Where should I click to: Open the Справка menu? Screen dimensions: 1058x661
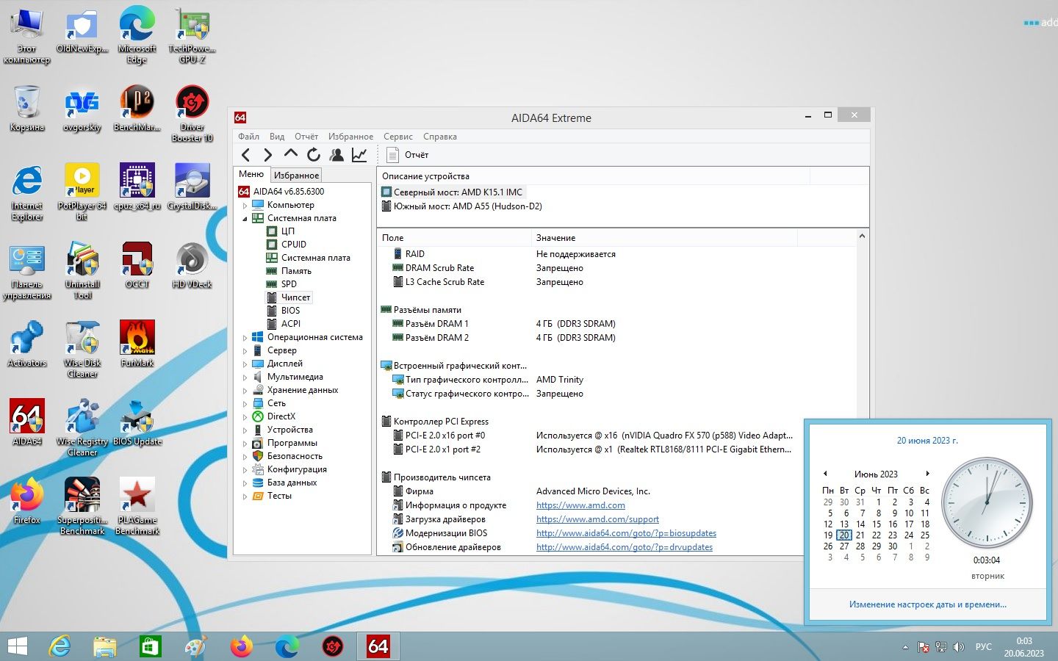[439, 137]
